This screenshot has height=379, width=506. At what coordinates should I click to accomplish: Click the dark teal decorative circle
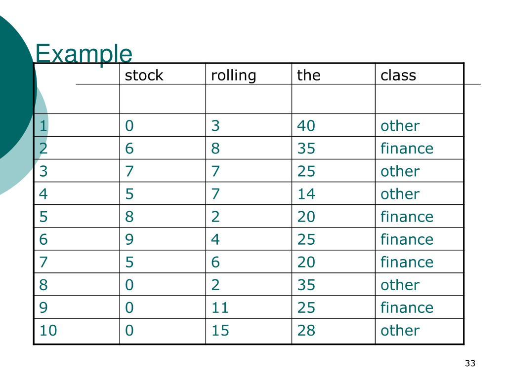coord(14,87)
